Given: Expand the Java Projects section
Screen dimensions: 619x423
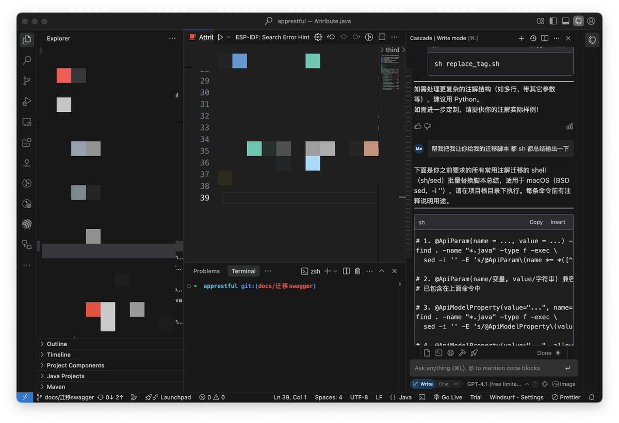Looking at the screenshot, I should [110, 376].
